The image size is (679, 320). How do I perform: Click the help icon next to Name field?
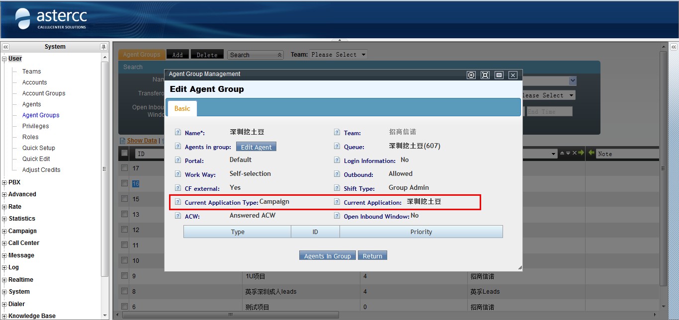pyautogui.click(x=178, y=133)
